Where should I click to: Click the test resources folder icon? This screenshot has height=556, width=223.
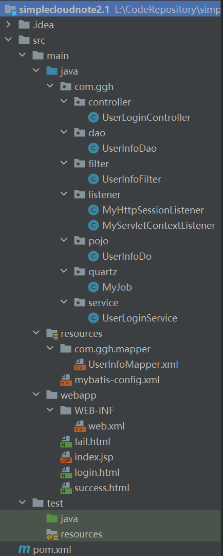point(52,534)
